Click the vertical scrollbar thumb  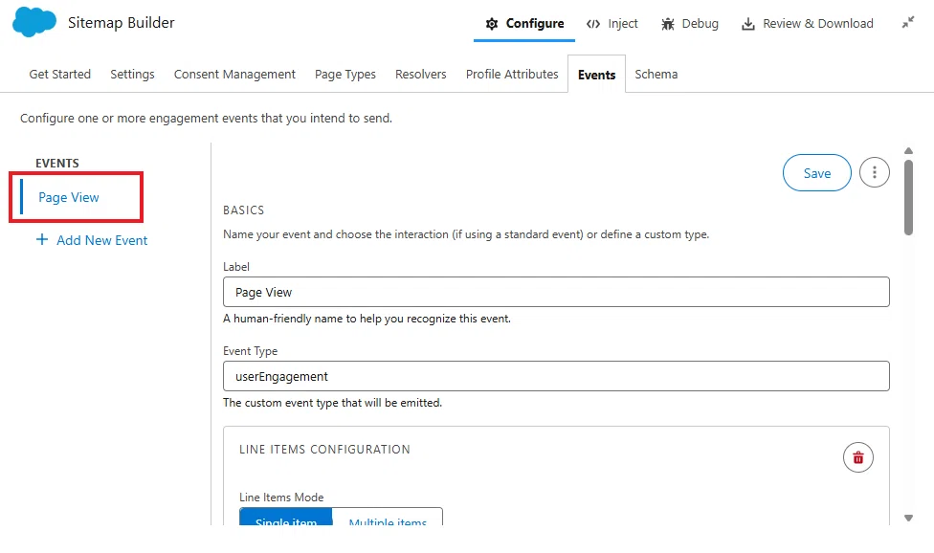pyautogui.click(x=908, y=198)
